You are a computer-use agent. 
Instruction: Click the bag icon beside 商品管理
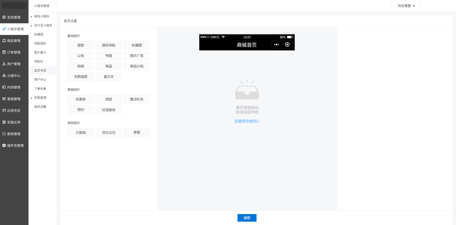[x=4, y=41]
